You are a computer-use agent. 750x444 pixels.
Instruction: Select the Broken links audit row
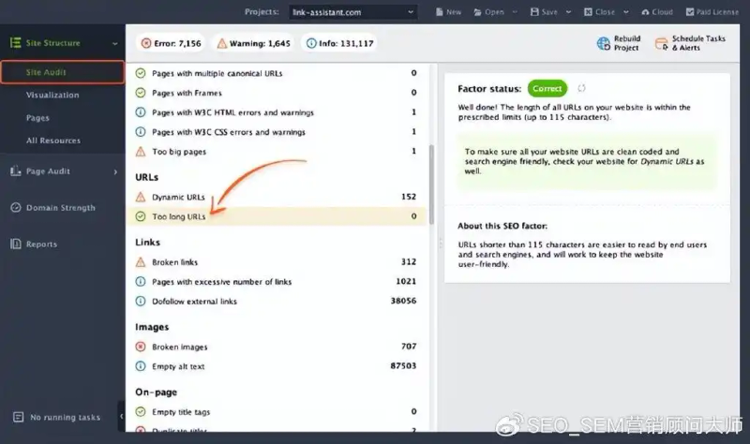point(277,262)
